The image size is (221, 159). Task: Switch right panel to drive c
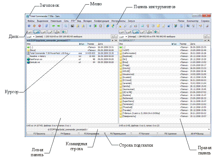point(122,32)
